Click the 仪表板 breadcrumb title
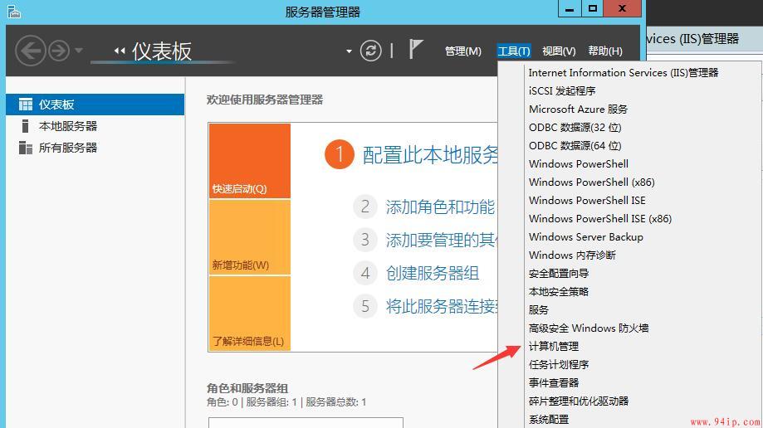Viewport: 763px width, 428px height. click(162, 51)
